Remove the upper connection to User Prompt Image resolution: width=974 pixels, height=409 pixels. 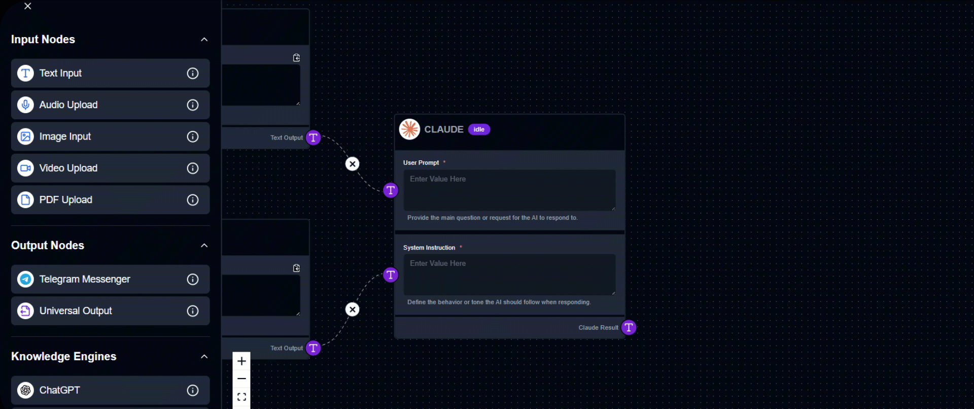[x=352, y=164]
